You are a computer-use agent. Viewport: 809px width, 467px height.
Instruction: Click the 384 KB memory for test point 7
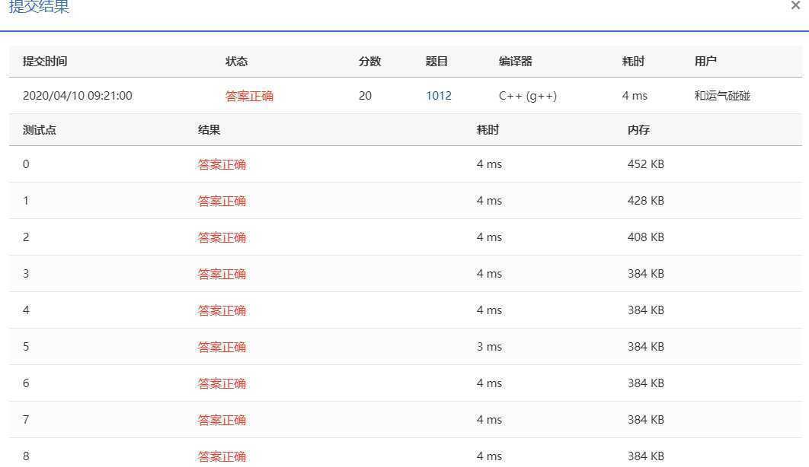tap(646, 420)
